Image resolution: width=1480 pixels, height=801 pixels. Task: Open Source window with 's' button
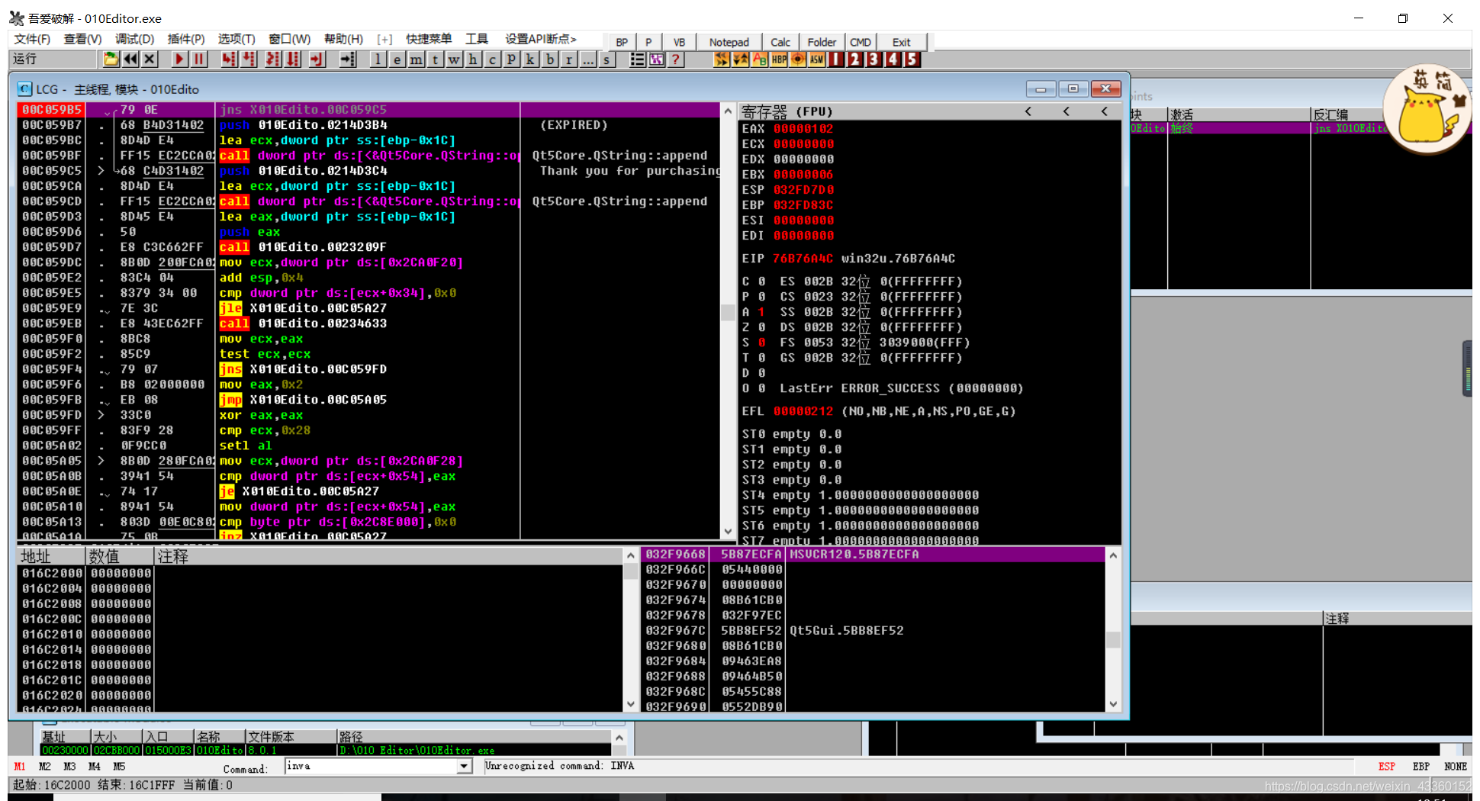tap(607, 60)
